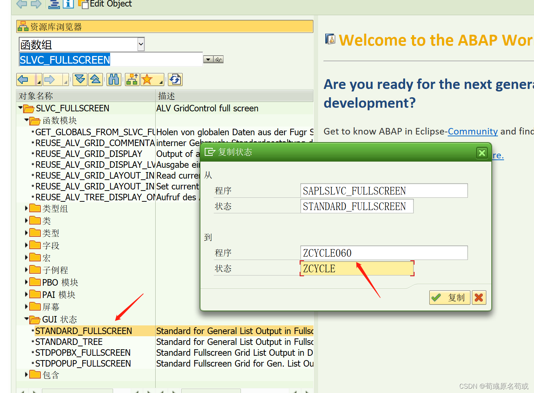Open the dropdown beside the SLVC_FULLSCREEN field
This screenshot has width=534, height=393.
(x=208, y=59)
